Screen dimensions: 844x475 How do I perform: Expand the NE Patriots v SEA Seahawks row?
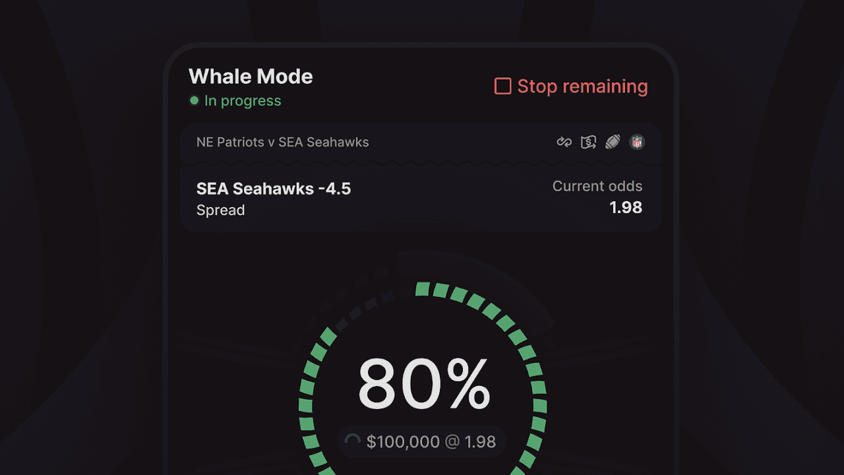click(282, 142)
